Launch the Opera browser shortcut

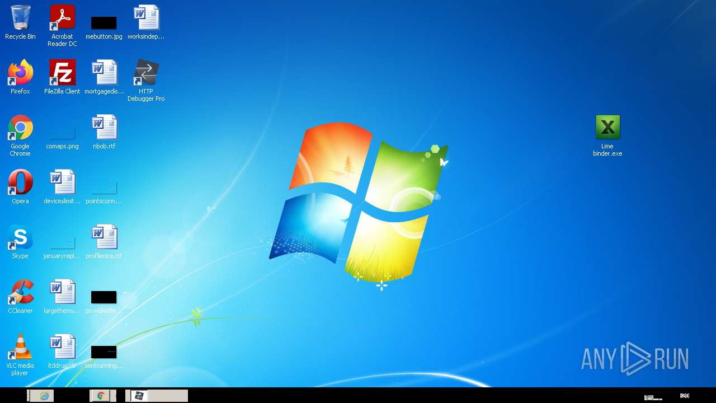(x=20, y=187)
